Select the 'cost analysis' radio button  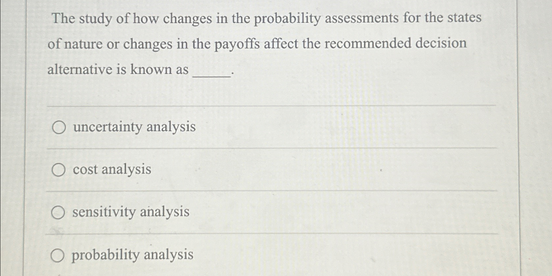(x=58, y=170)
